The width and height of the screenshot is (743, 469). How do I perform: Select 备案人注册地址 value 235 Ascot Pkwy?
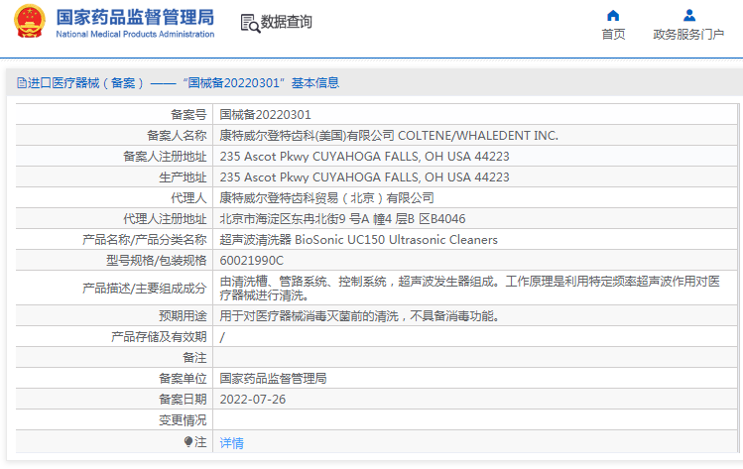(x=364, y=157)
